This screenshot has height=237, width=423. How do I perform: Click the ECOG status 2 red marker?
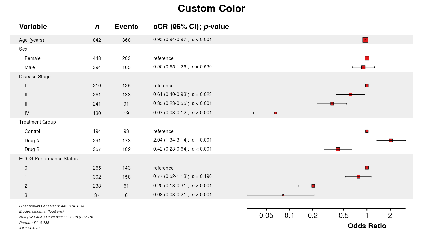(x=313, y=186)
